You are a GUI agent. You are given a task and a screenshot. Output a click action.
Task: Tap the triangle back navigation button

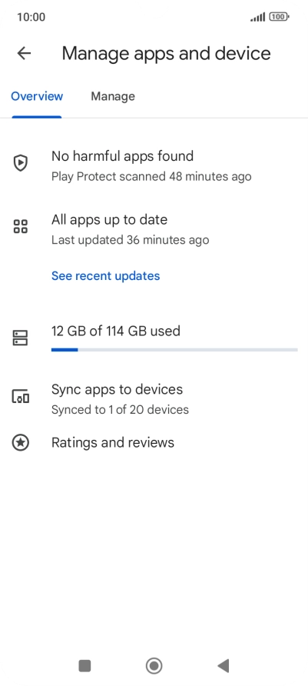(224, 666)
